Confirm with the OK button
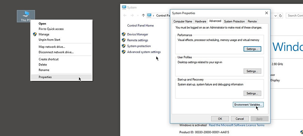The height and width of the screenshot is (136, 303). [220, 119]
